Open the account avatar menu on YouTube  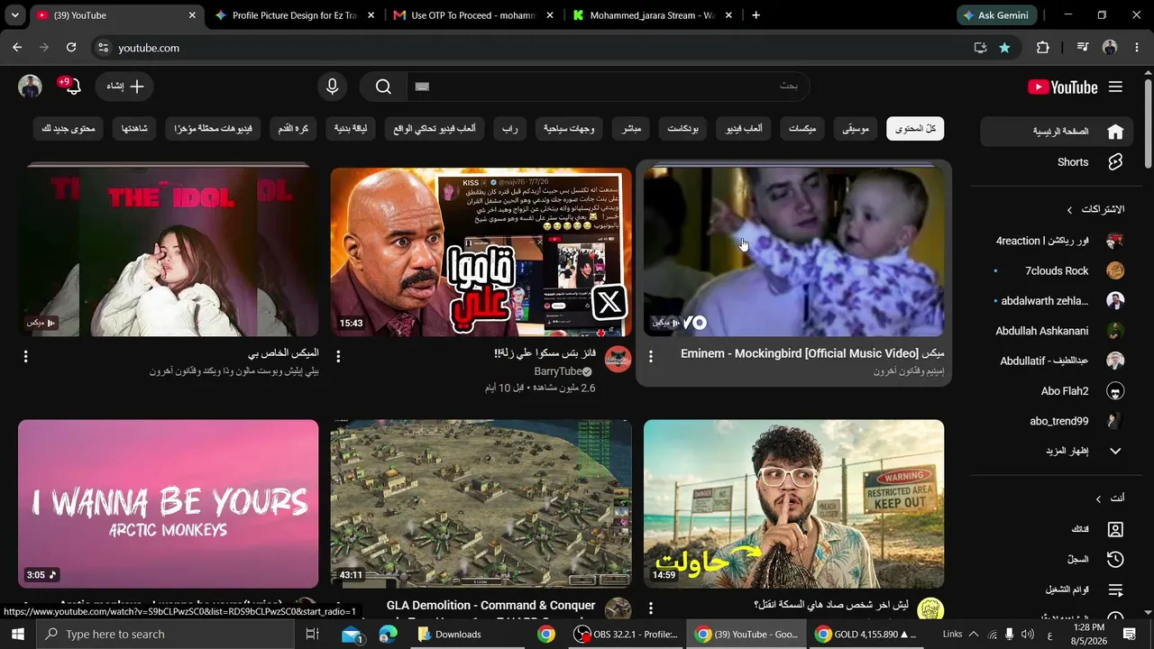pos(31,87)
